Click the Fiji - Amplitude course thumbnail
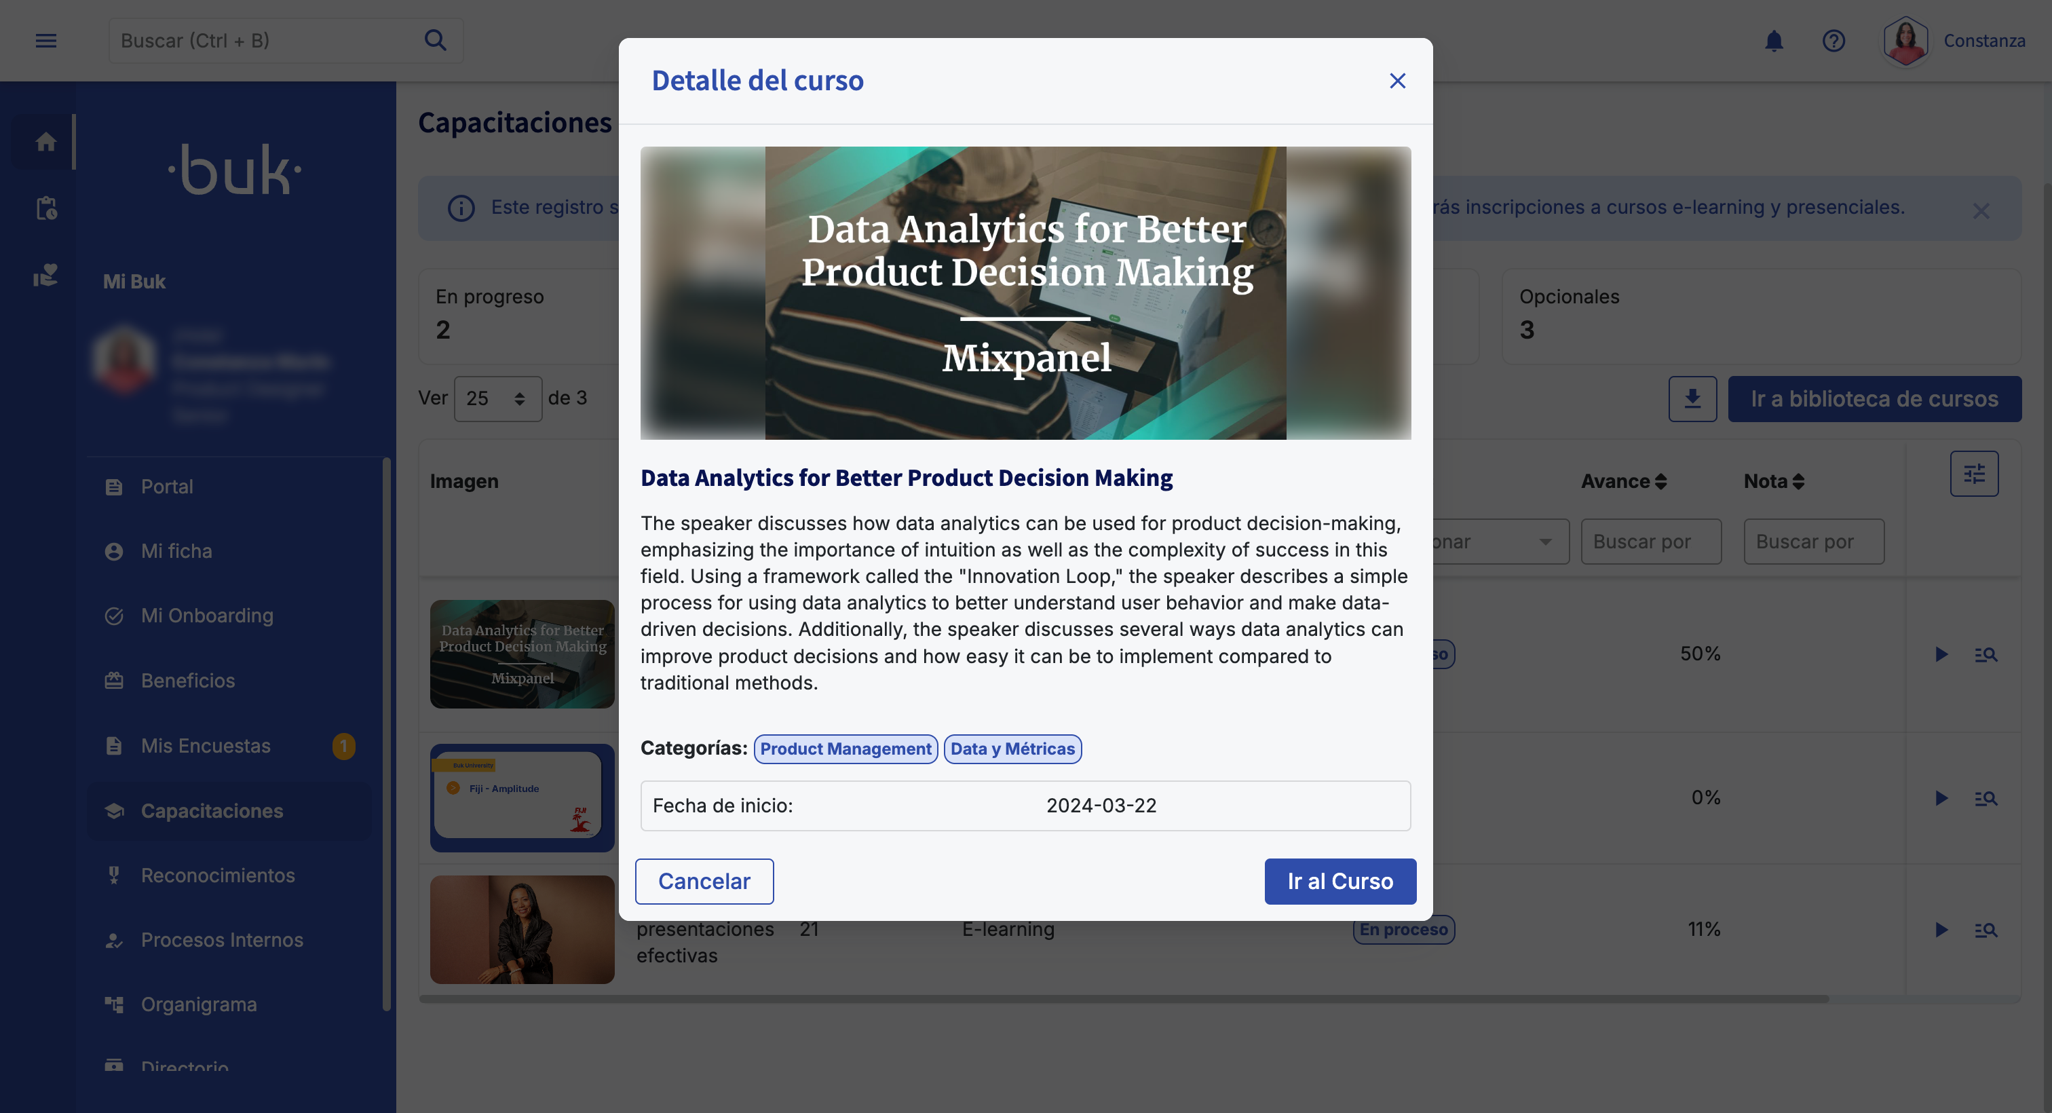 pos(522,798)
